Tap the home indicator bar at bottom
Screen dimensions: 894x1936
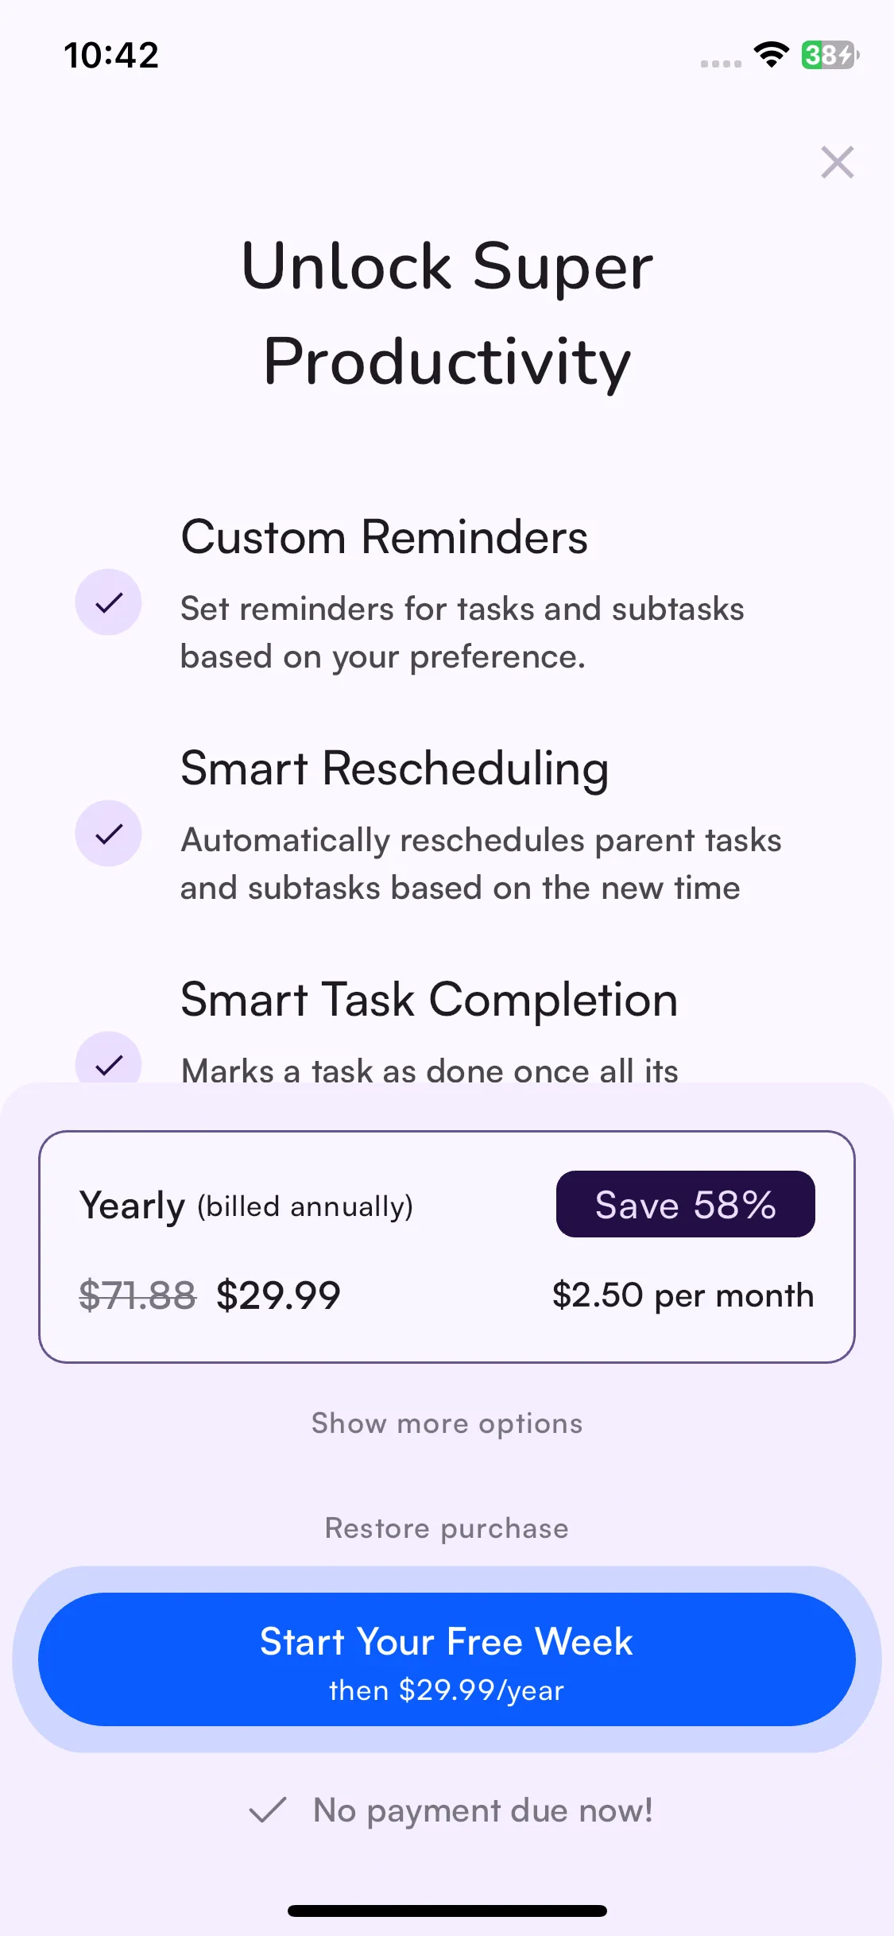coord(447,1911)
